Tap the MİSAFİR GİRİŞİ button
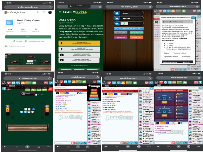Image resolution: width=203 pixels, height=152 pixels. 121,33
